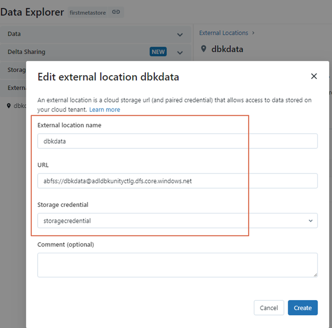332x328 pixels.
Task: Expand the Data section chevron
Action: tap(180, 35)
